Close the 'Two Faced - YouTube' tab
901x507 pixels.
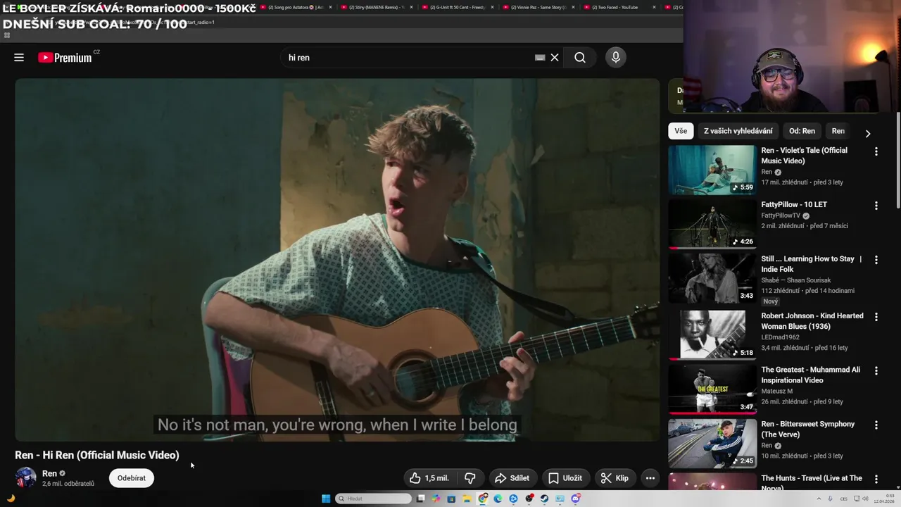click(x=655, y=7)
